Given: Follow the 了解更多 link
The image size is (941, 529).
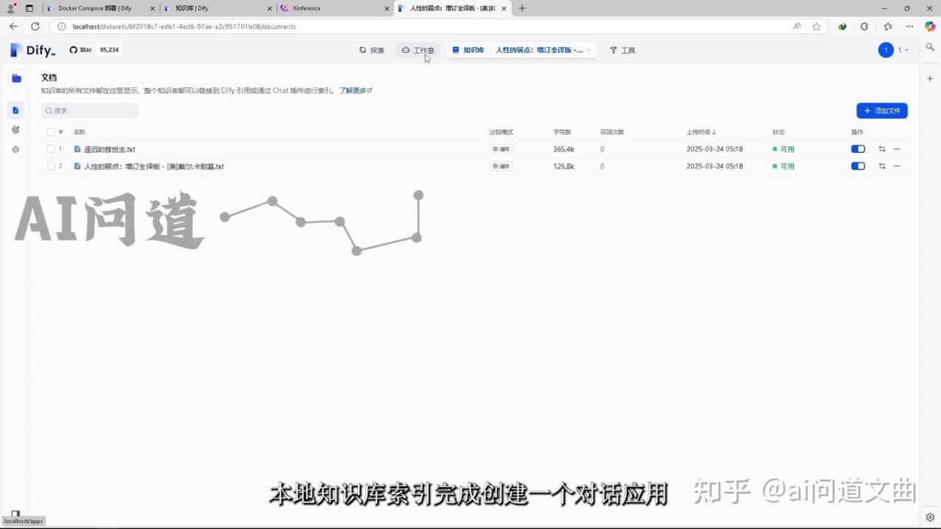Looking at the screenshot, I should (x=355, y=90).
